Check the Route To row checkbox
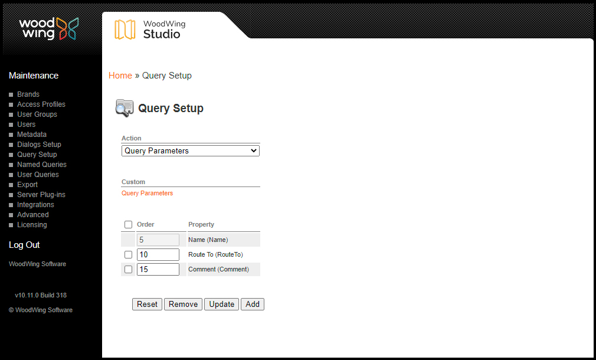The height and width of the screenshot is (360, 596). coord(128,254)
